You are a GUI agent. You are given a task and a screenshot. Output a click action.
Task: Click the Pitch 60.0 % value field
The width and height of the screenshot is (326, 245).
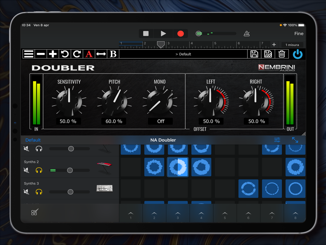click(114, 121)
